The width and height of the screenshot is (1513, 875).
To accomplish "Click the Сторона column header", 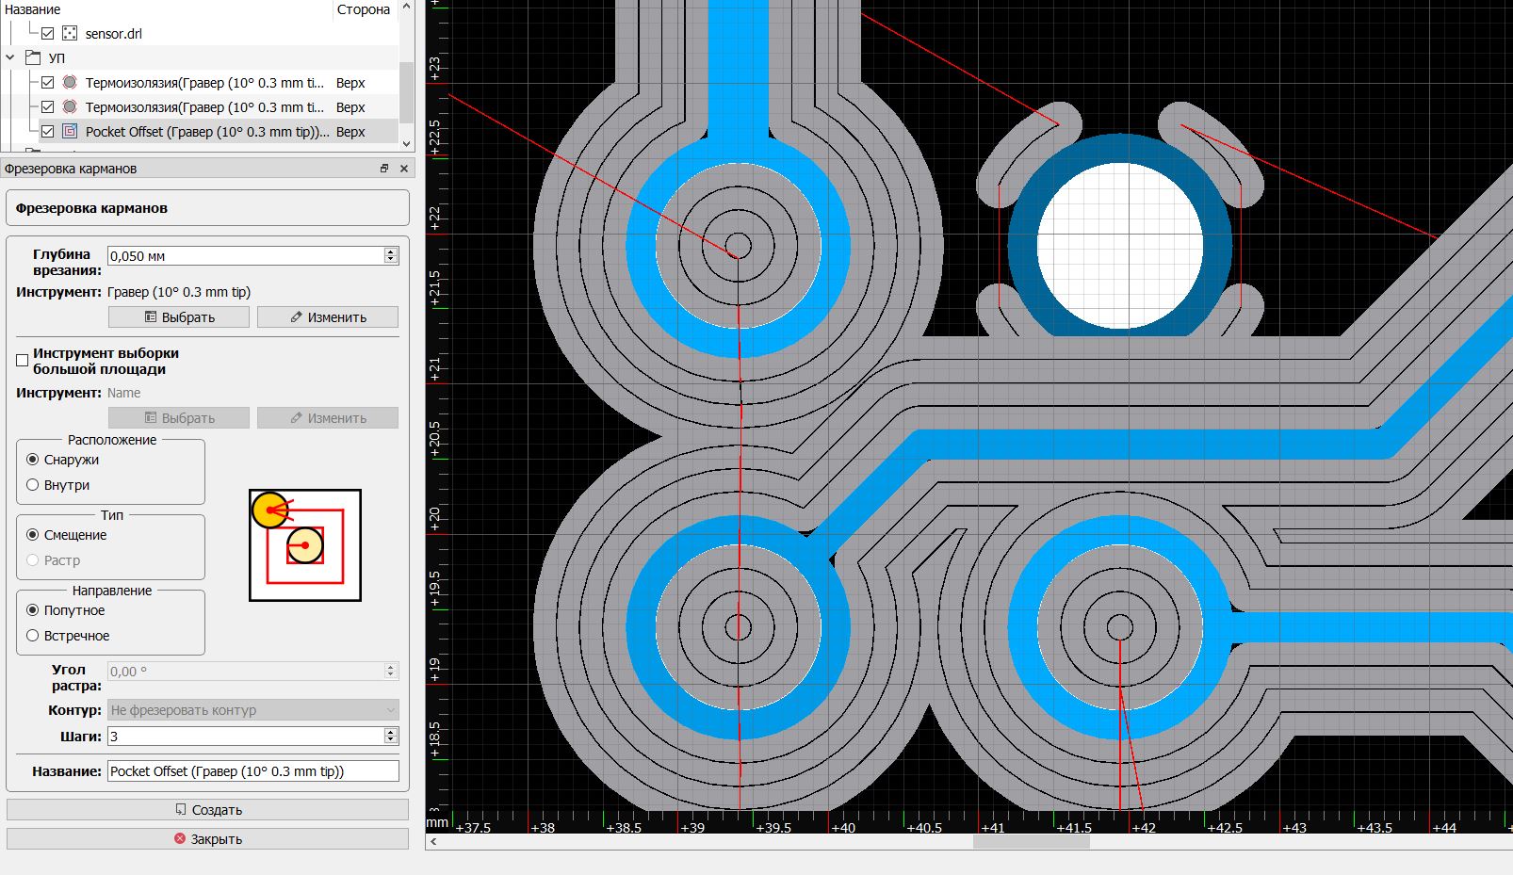I will [x=363, y=9].
